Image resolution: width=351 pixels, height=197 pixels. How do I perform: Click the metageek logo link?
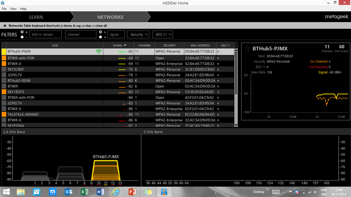point(337,17)
